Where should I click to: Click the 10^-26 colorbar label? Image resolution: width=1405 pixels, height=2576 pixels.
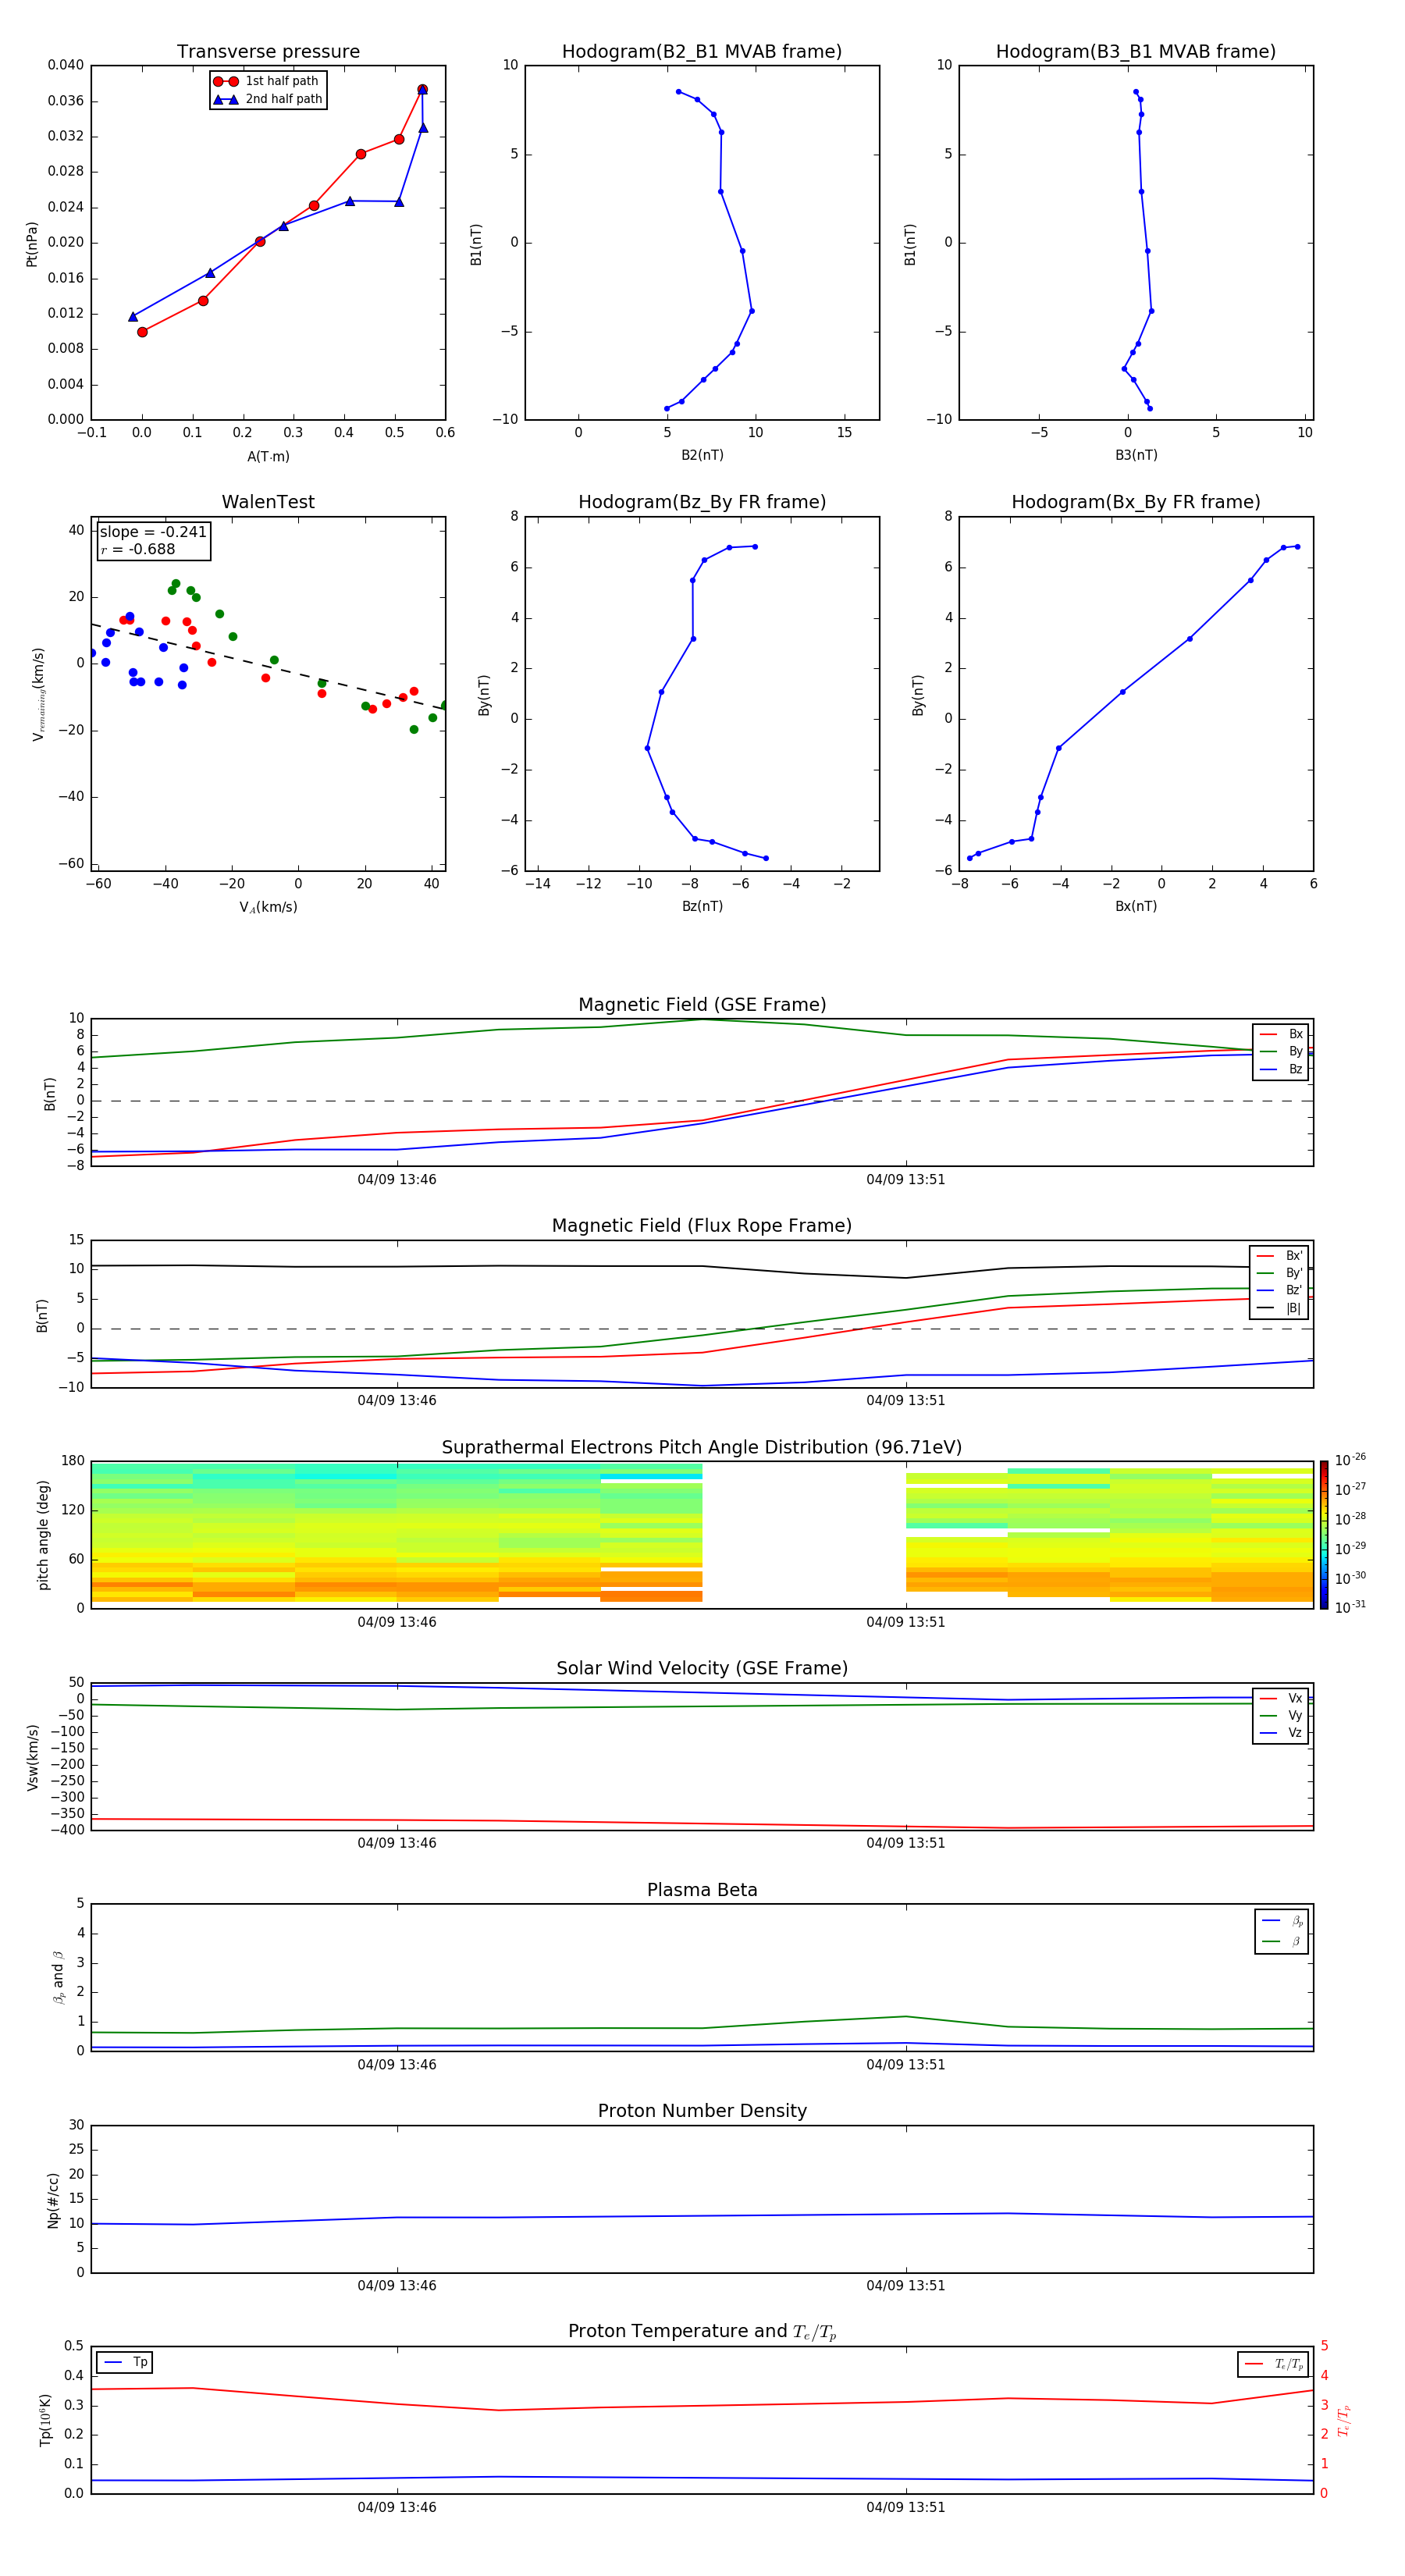pos(1350,1460)
